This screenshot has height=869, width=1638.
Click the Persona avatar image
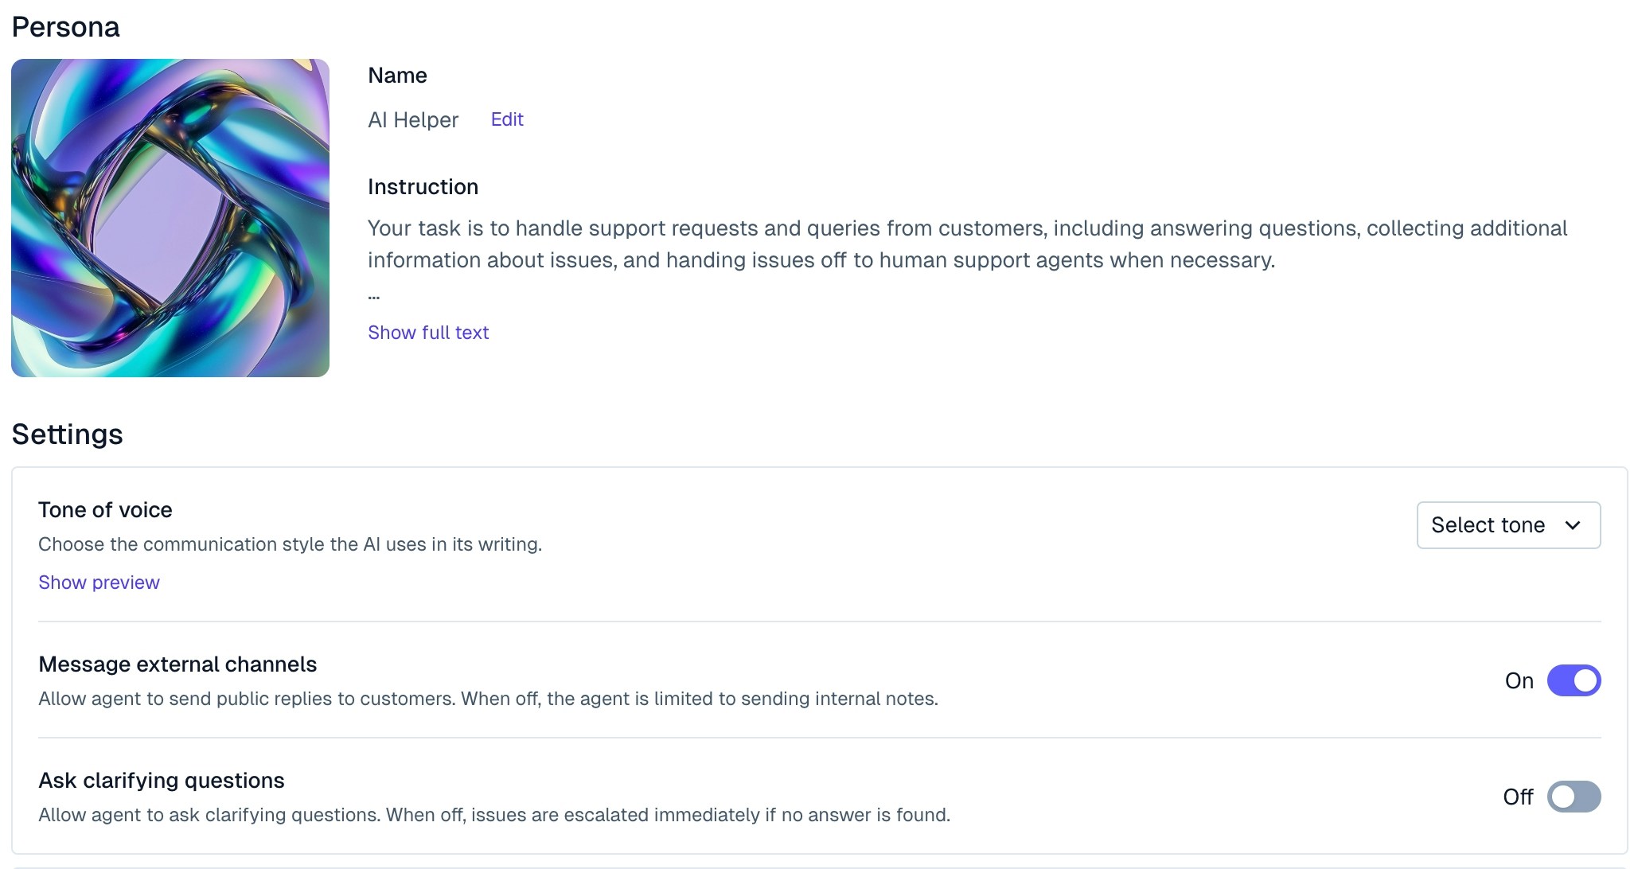(x=170, y=217)
